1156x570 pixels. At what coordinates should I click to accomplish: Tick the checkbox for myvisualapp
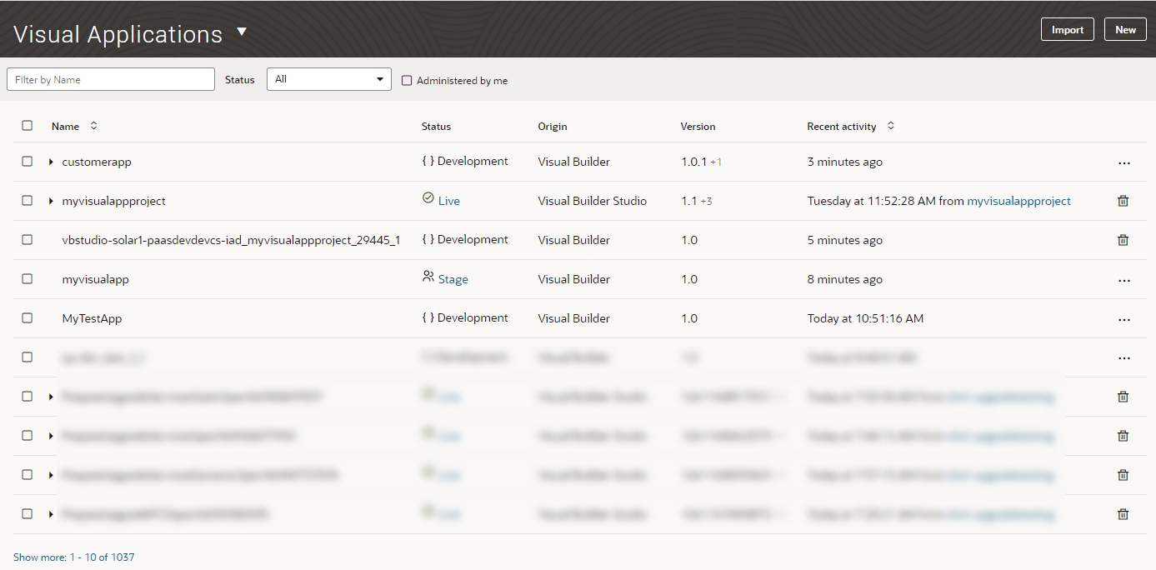pyautogui.click(x=28, y=279)
